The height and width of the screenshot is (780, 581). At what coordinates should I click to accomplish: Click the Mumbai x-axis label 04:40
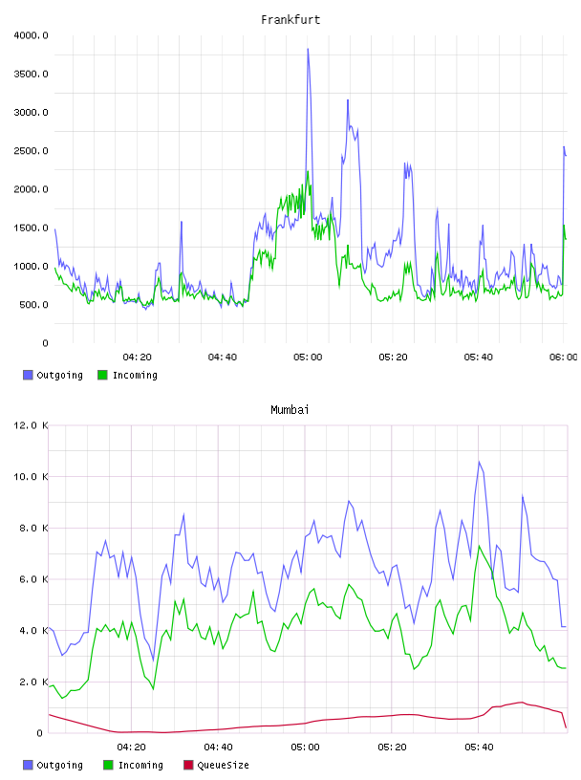click(218, 747)
